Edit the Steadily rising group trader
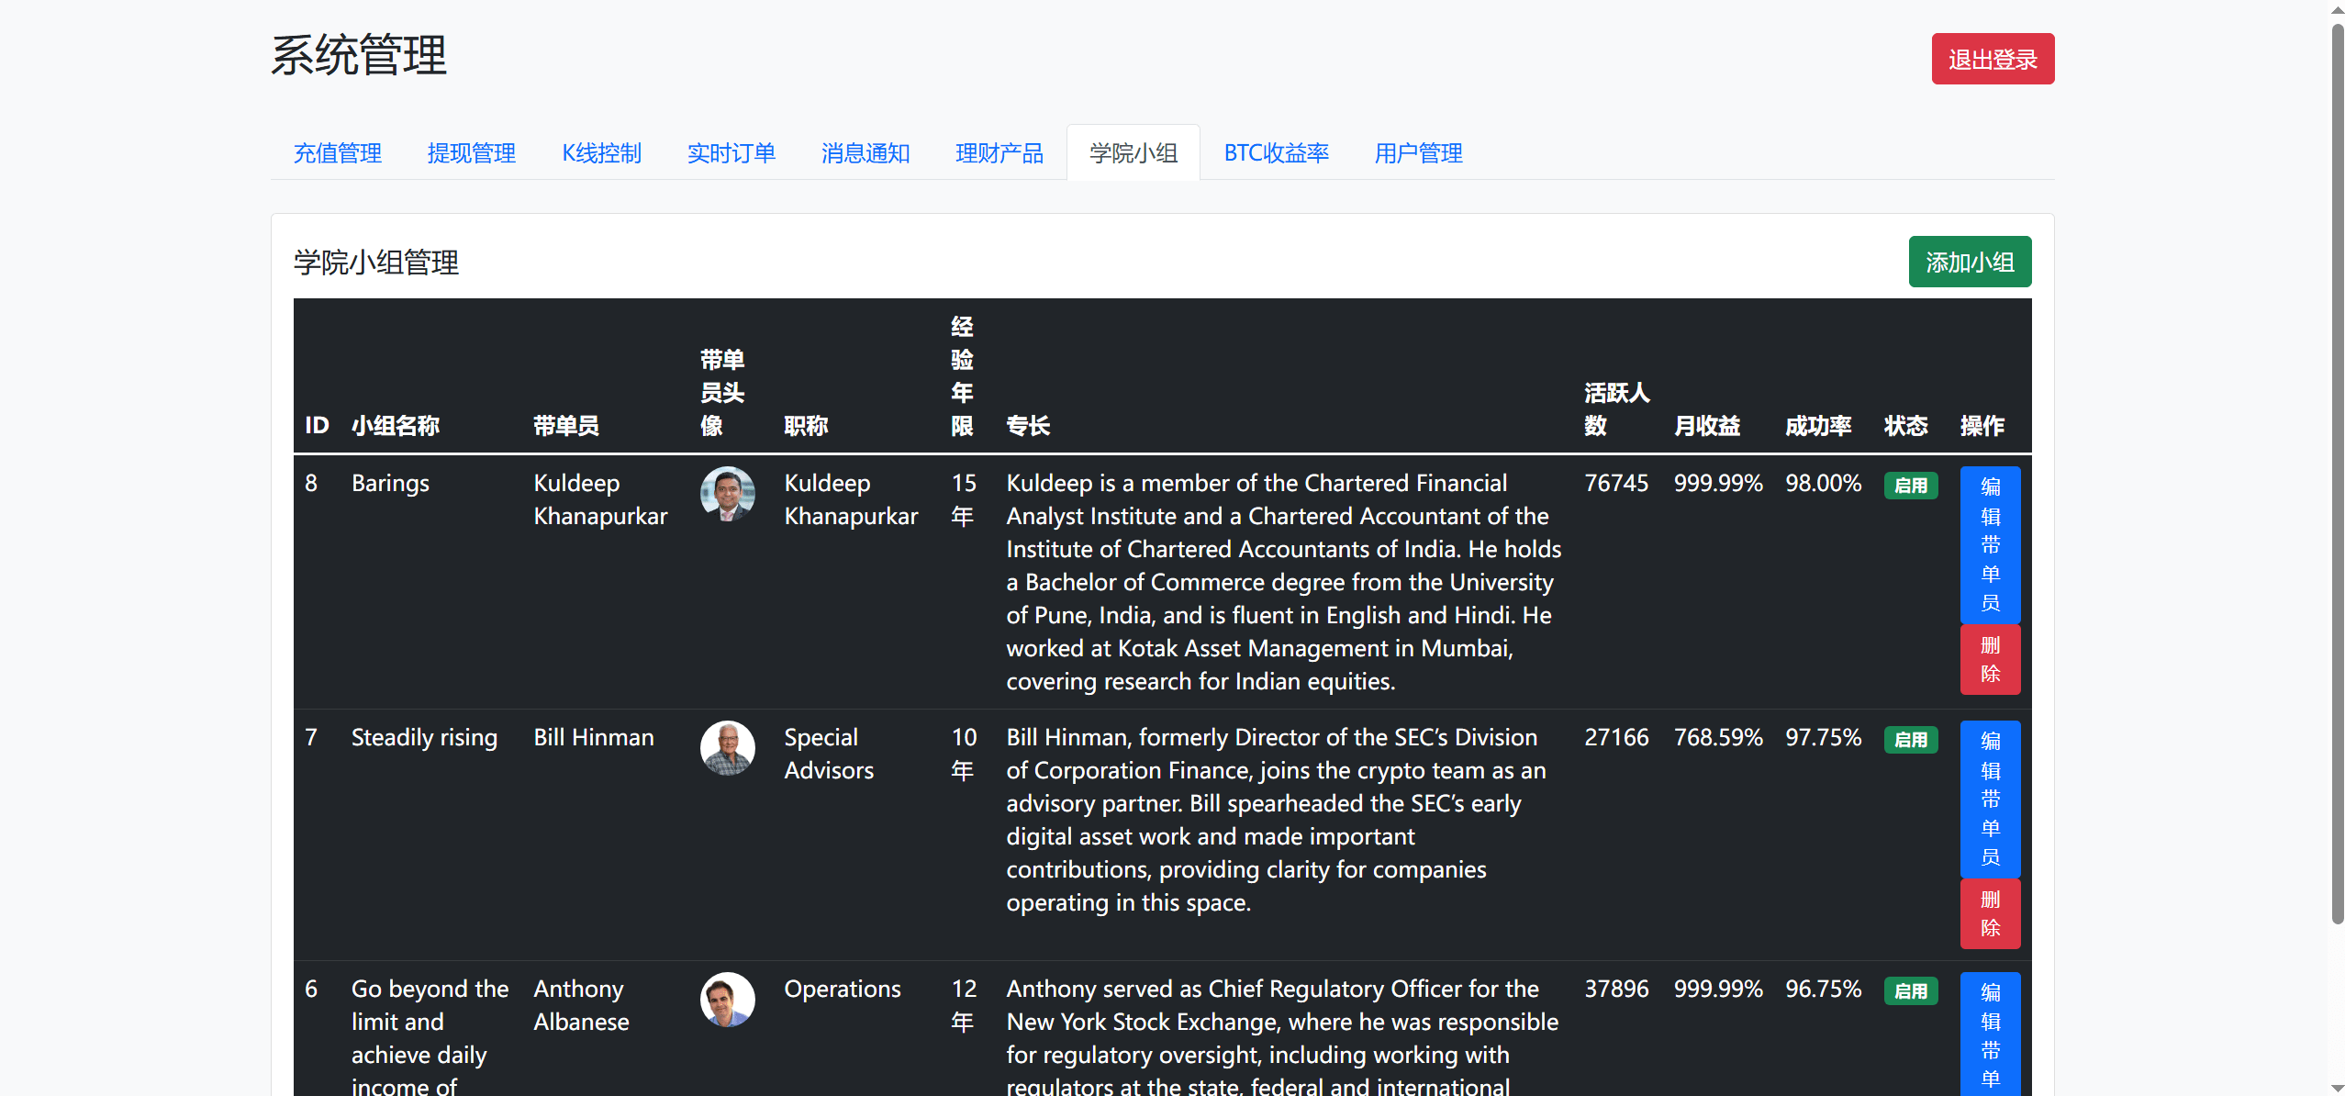The width and height of the screenshot is (2345, 1096). click(1989, 799)
